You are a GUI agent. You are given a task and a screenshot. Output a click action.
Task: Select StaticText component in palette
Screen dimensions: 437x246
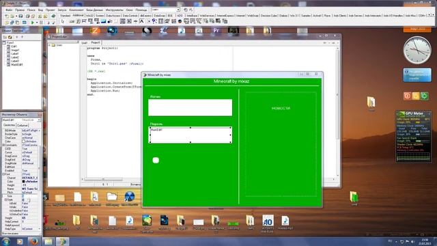[142, 21]
